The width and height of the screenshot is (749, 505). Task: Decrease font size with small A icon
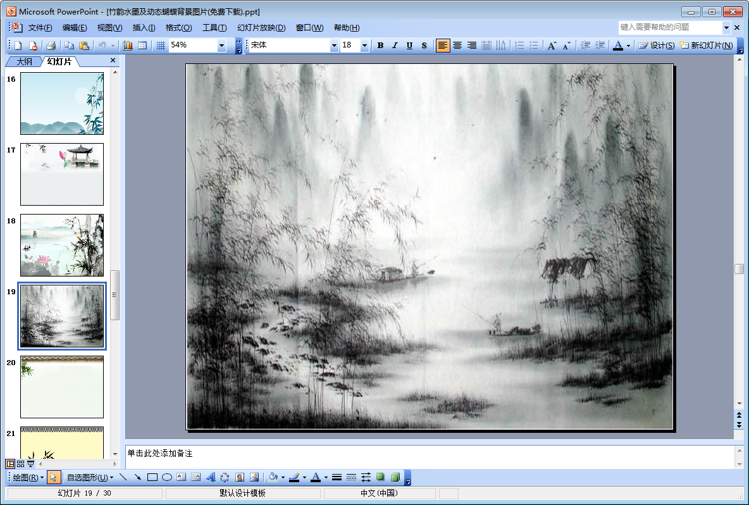point(567,46)
